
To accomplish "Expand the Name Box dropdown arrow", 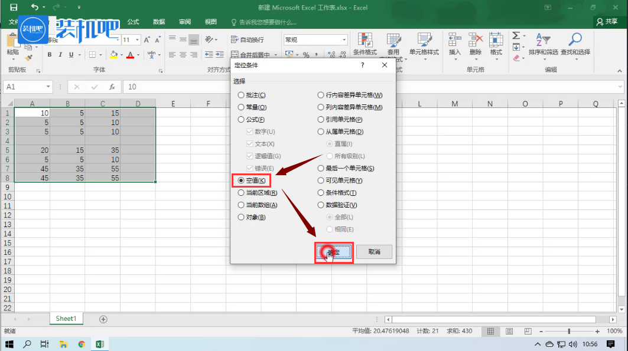I will tap(48, 87).
